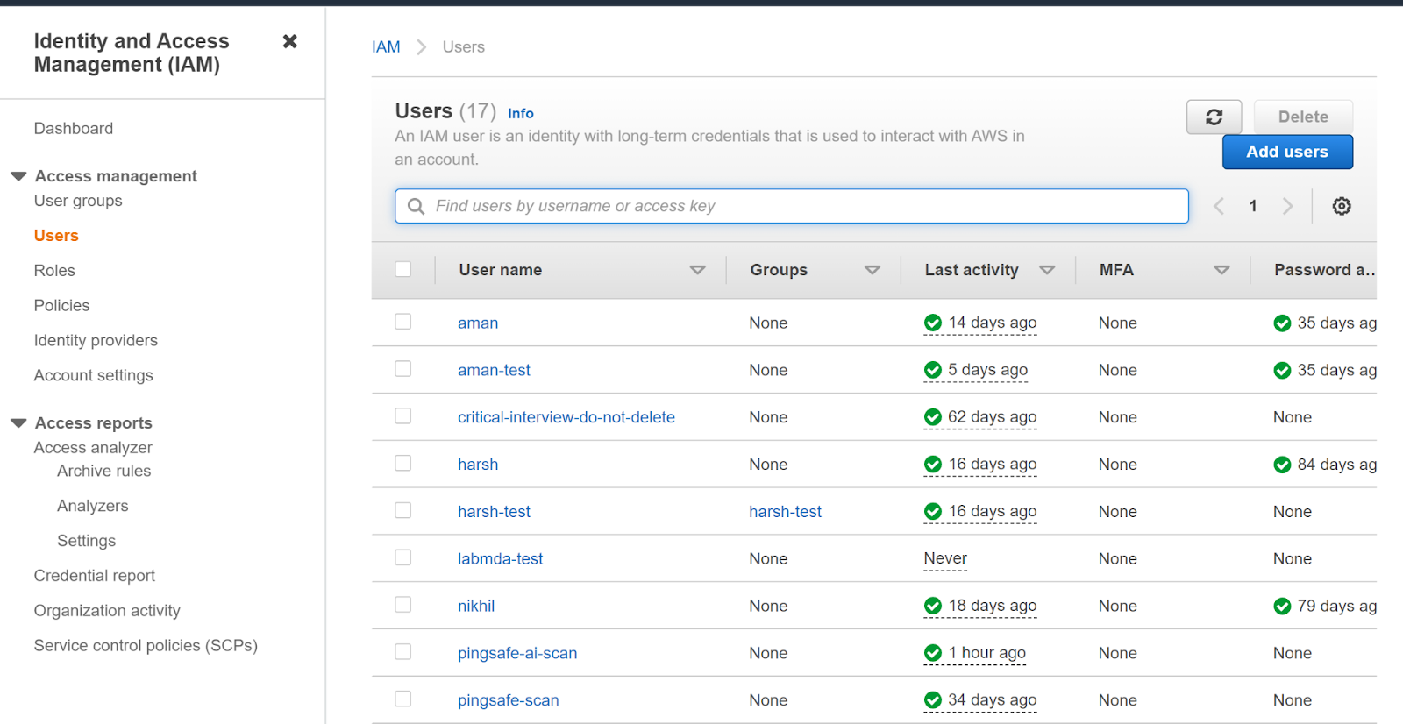This screenshot has height=724, width=1403.
Task: Click the refresh users list icon
Action: [x=1214, y=117]
